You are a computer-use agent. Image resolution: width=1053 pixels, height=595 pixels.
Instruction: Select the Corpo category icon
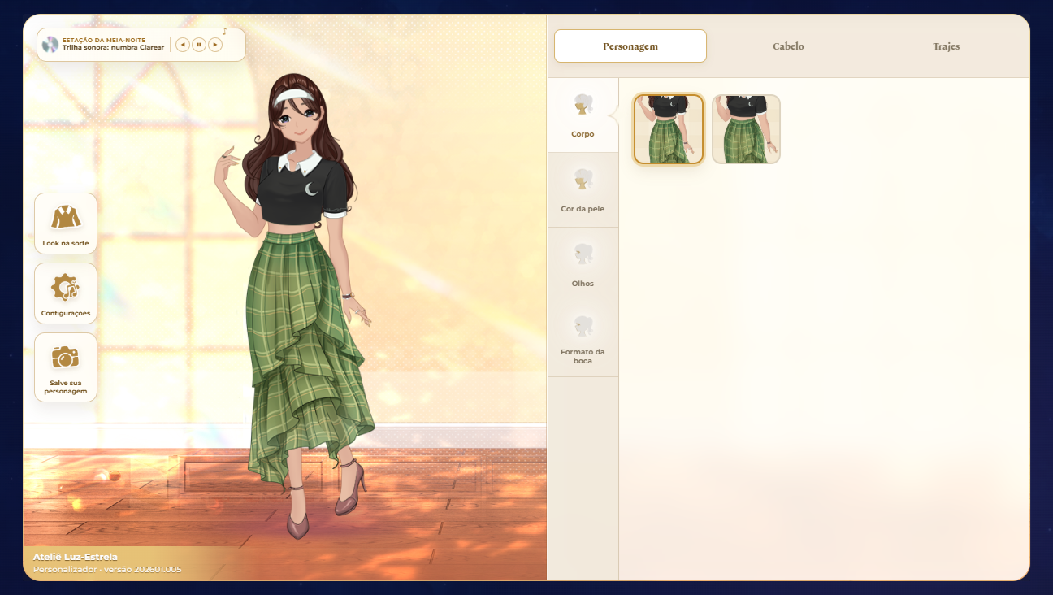click(583, 107)
